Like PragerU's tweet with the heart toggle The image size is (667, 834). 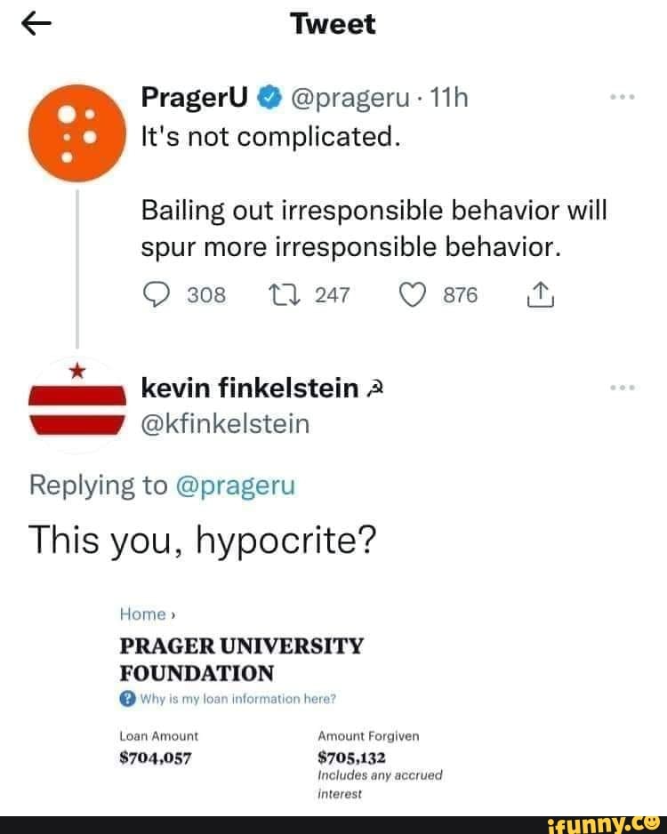coord(412,293)
